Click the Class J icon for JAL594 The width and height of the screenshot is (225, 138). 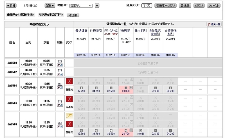pos(69,81)
